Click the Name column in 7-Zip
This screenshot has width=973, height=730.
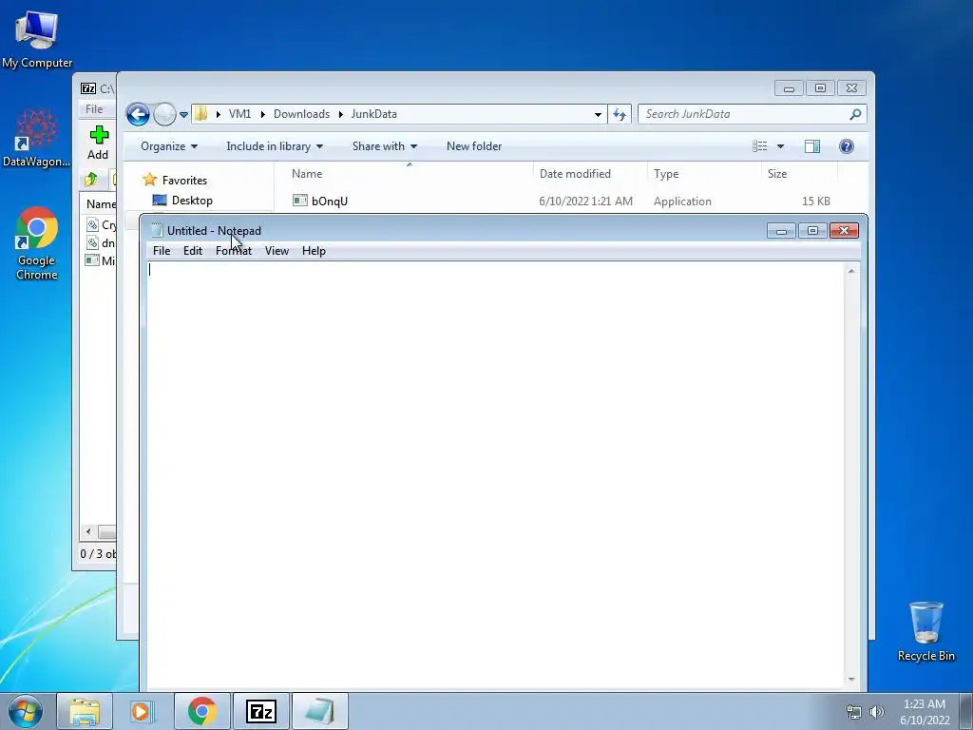point(101,204)
